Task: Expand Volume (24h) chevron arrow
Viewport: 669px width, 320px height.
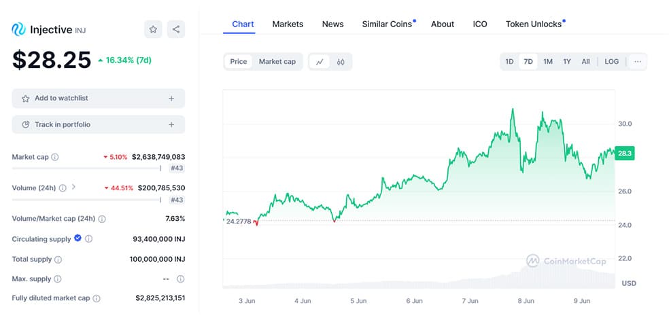Action: pos(73,187)
